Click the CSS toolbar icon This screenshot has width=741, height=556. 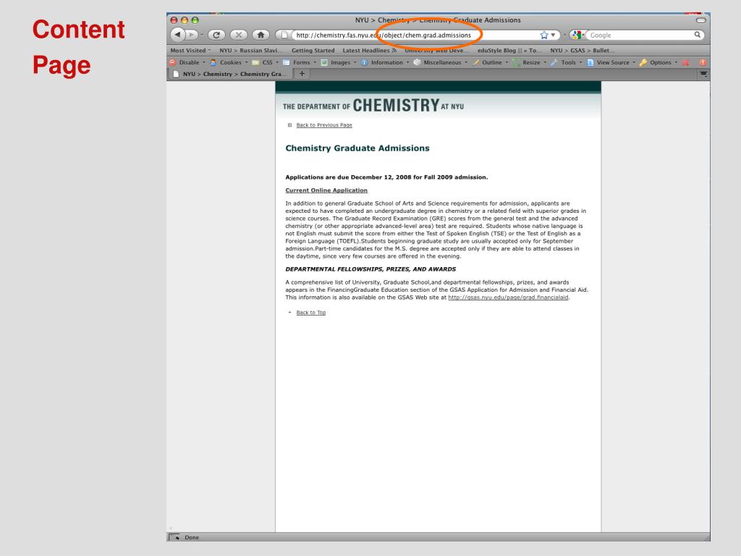point(255,62)
